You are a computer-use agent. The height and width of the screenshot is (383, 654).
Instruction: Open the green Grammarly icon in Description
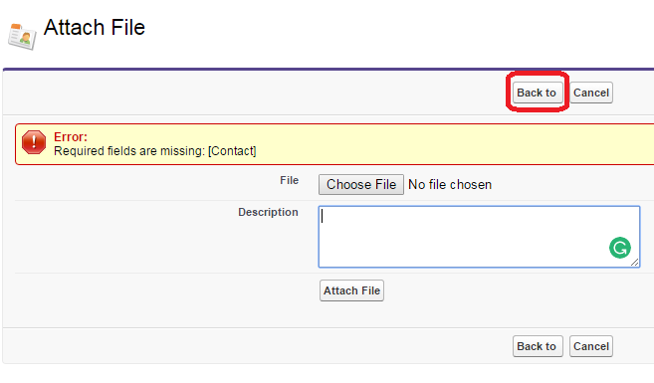(x=620, y=248)
